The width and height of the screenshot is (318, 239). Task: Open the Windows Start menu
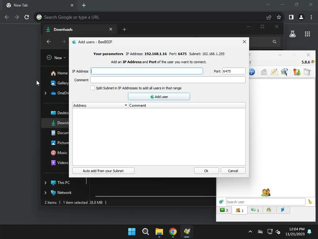click(132, 232)
